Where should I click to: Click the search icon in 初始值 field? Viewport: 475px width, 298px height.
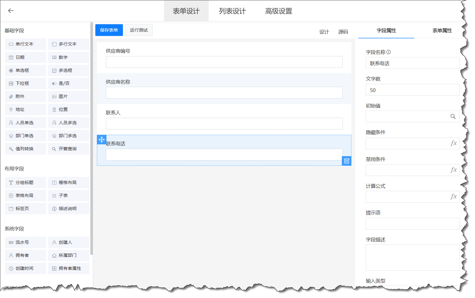(453, 116)
